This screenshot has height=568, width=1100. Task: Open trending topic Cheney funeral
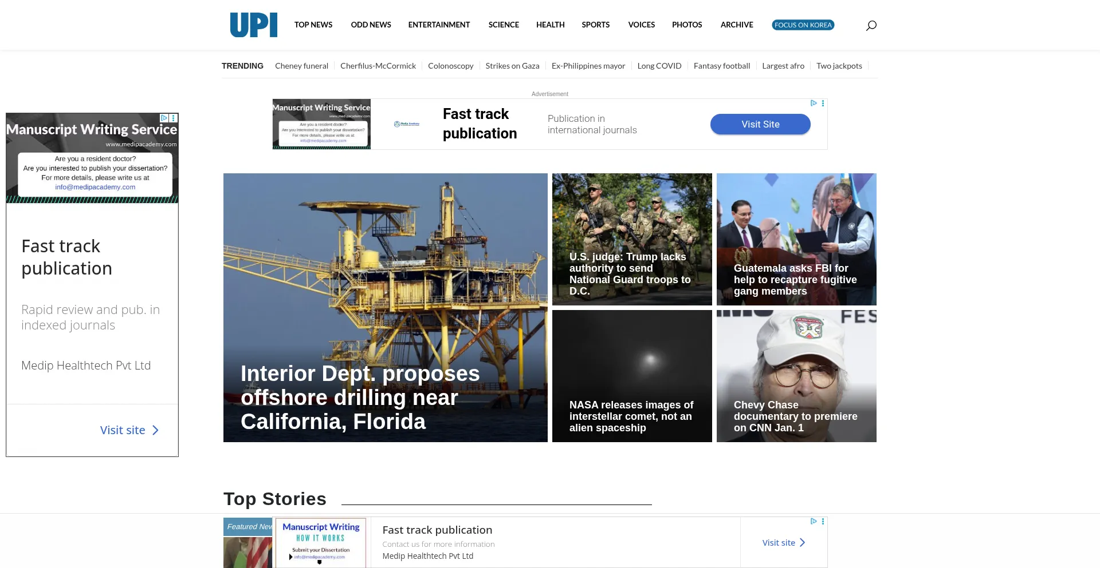click(x=301, y=66)
